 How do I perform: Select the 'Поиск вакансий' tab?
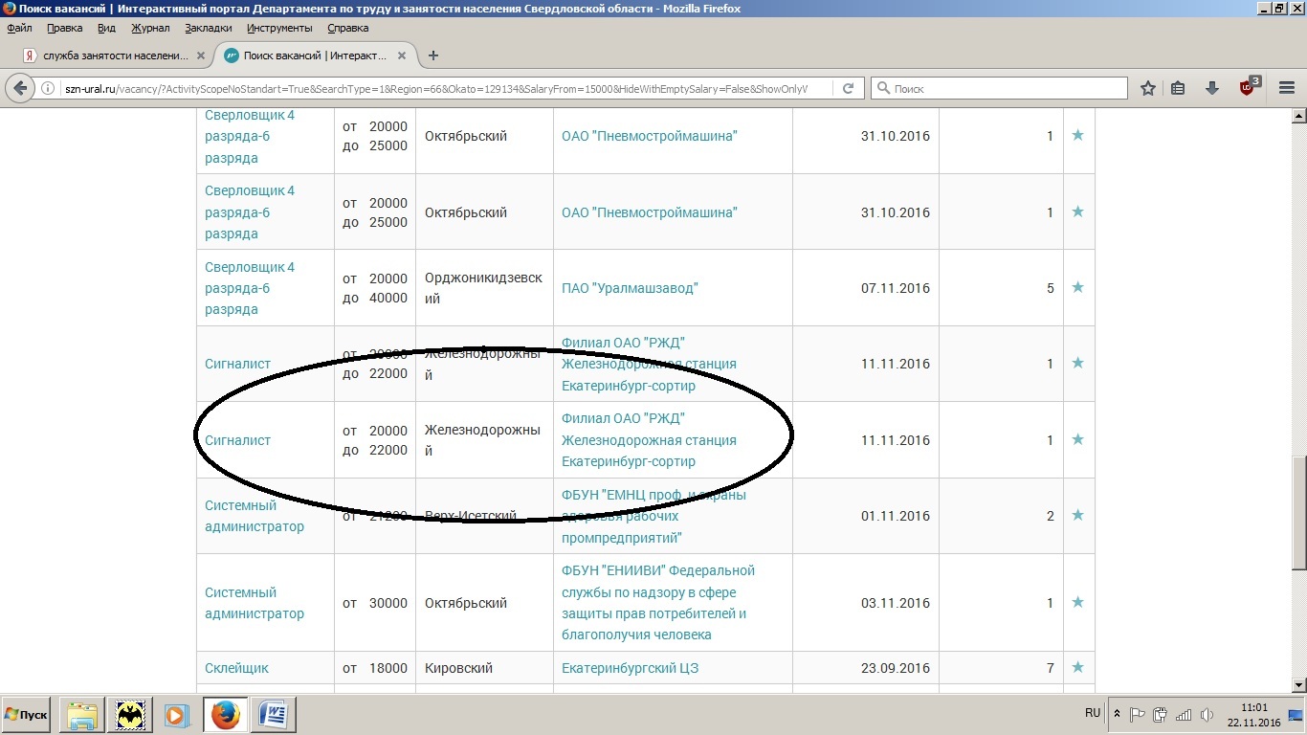(x=316, y=56)
